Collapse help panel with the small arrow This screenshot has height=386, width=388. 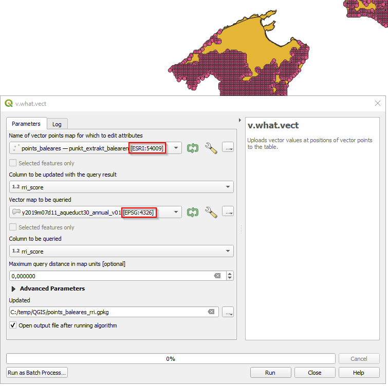[x=239, y=120]
